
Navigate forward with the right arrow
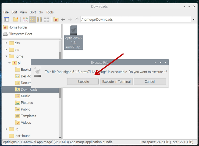click(x=70, y=19)
